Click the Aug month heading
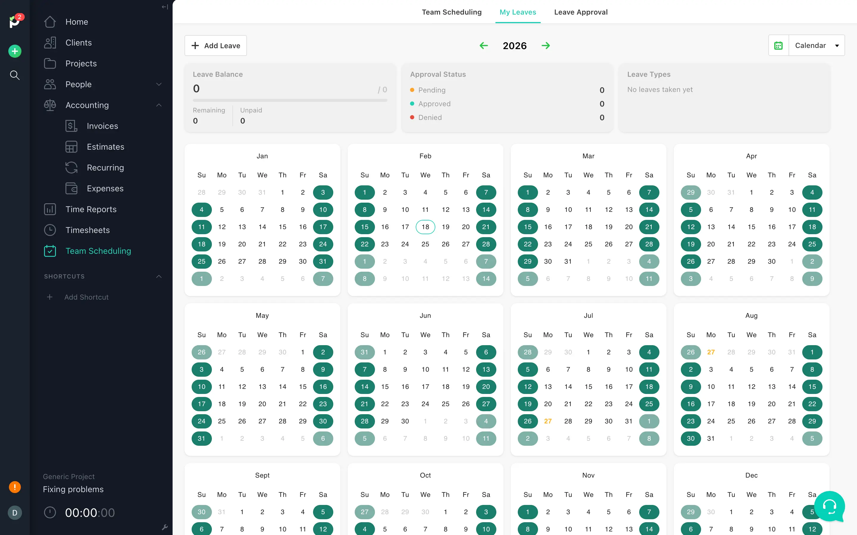857x535 pixels. pos(751,316)
